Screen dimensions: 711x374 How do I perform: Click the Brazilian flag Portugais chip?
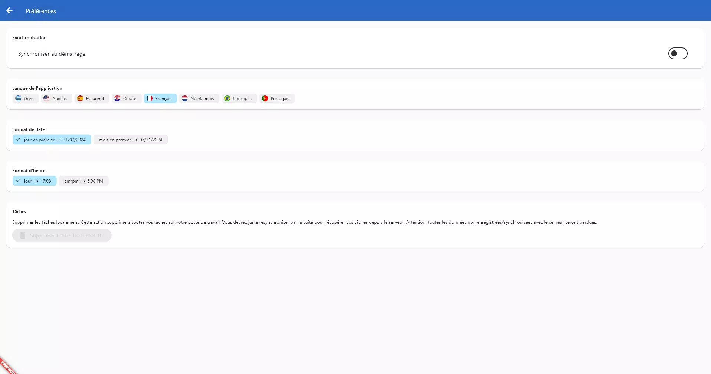239,98
